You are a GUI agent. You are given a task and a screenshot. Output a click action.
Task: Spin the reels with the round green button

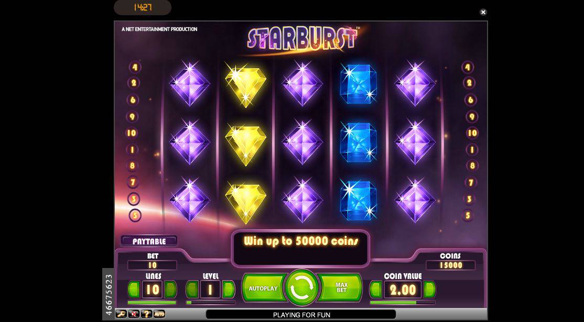[x=301, y=288]
